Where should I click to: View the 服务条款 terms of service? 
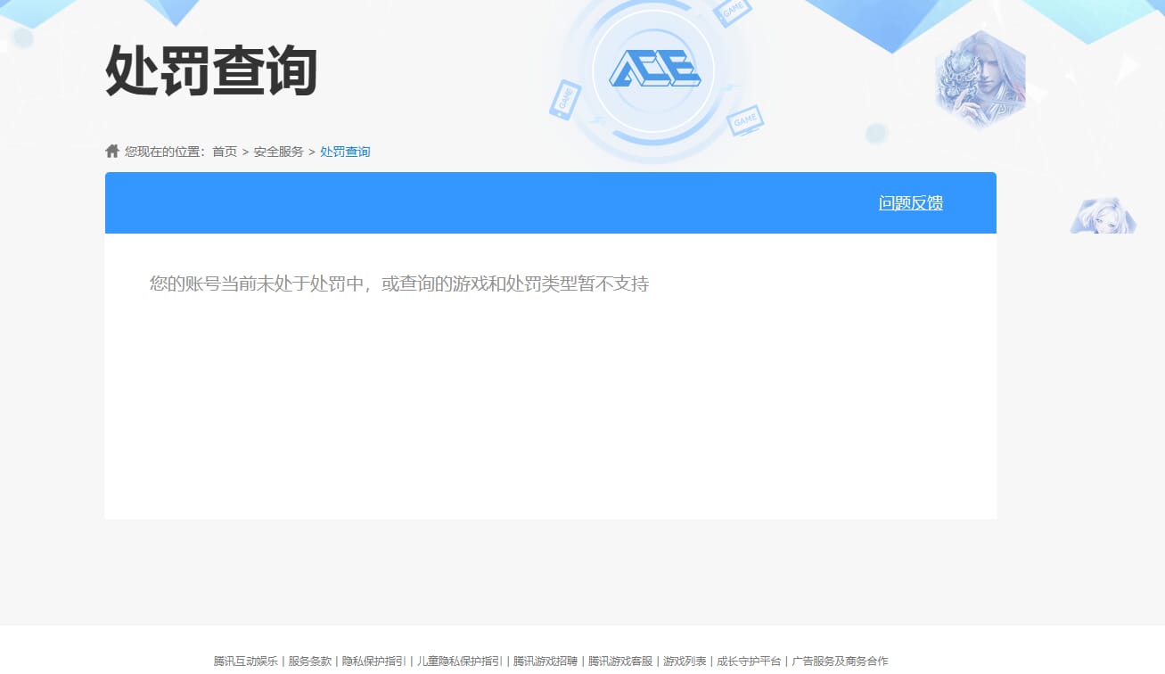308,661
